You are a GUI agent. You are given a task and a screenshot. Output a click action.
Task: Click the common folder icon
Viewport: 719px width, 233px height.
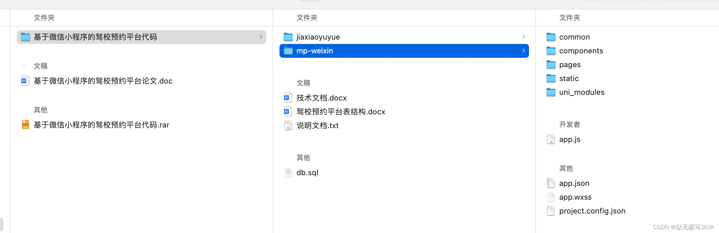click(x=551, y=37)
